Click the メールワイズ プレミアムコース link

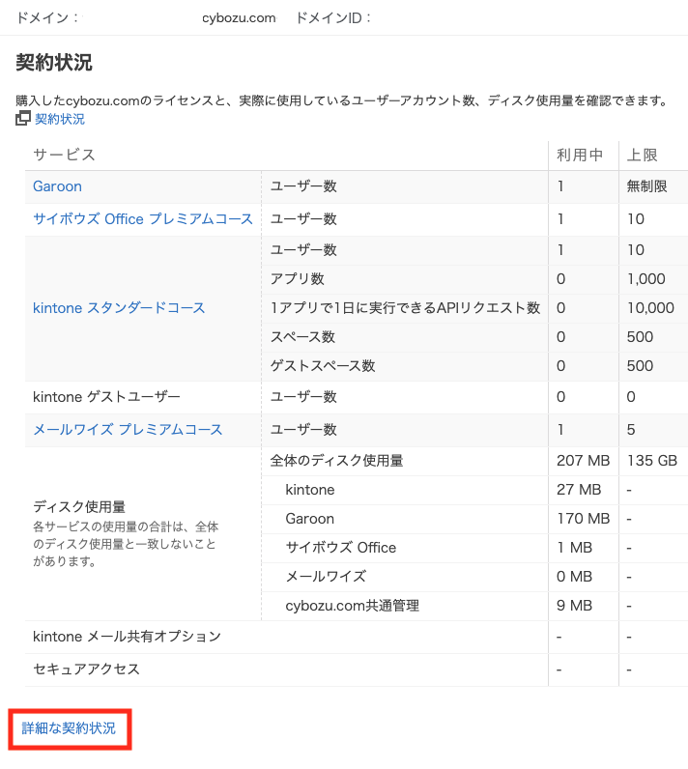click(128, 430)
